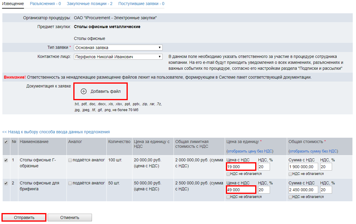Enable 'подаётся аналог' for брифинга tables
The height and width of the screenshot is (224, 356).
point(70,183)
